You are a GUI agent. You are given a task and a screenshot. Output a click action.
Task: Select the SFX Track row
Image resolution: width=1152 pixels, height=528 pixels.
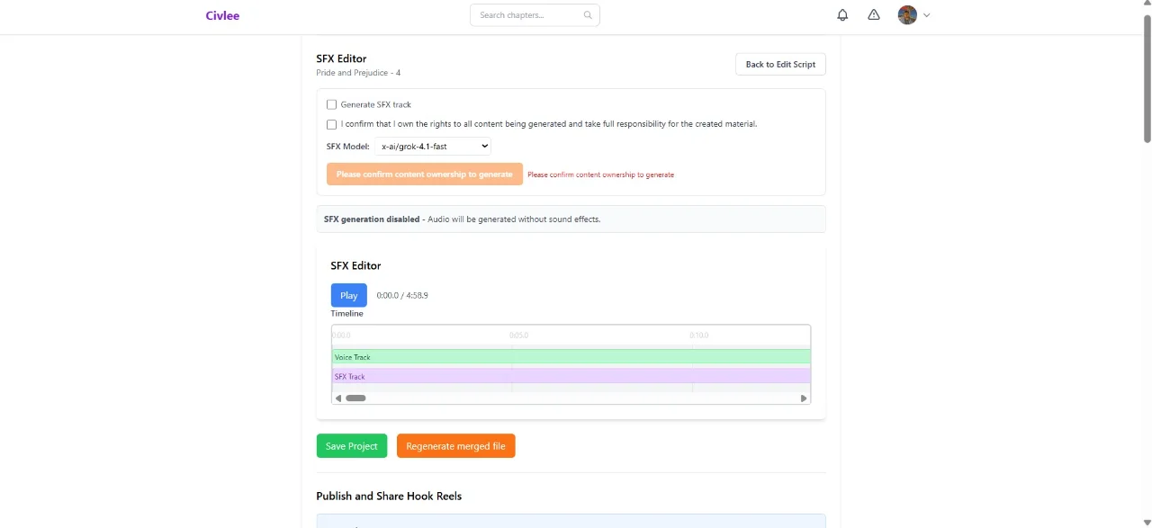pos(571,376)
